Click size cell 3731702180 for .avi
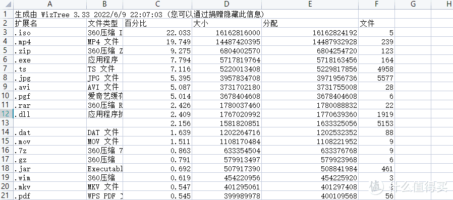The image size is (453, 200). (227, 87)
